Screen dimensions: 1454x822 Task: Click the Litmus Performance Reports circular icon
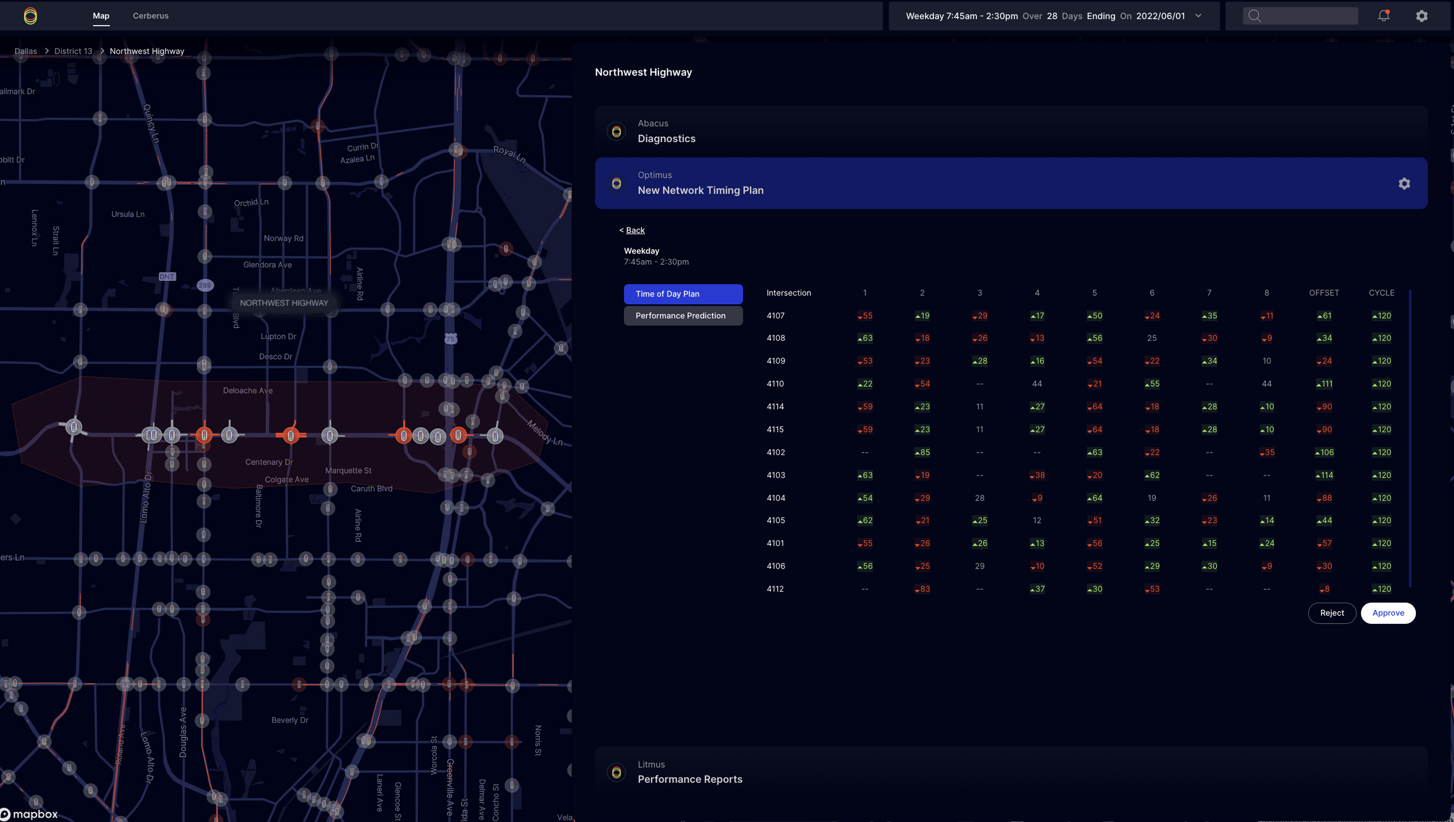(x=616, y=772)
